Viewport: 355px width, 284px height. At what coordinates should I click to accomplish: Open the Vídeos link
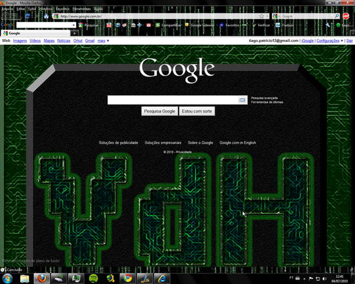tap(35, 41)
